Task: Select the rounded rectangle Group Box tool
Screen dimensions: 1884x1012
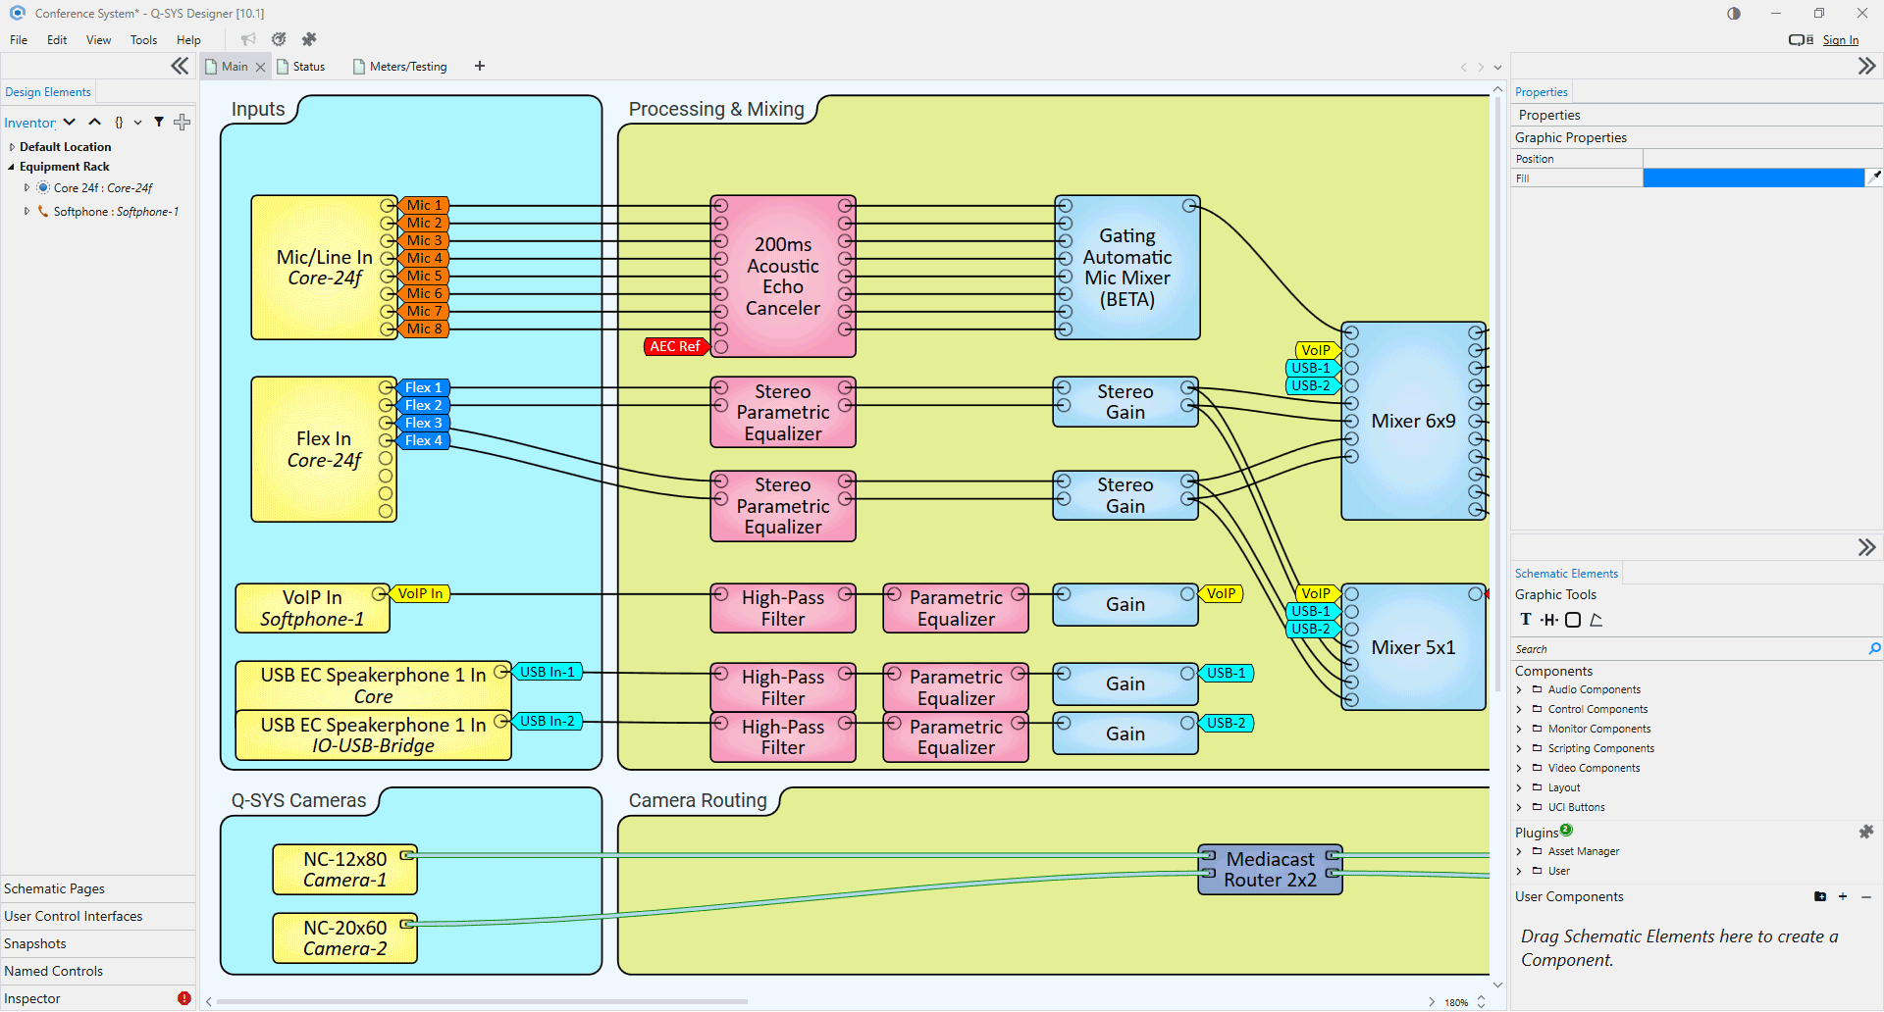Action: click(1573, 620)
